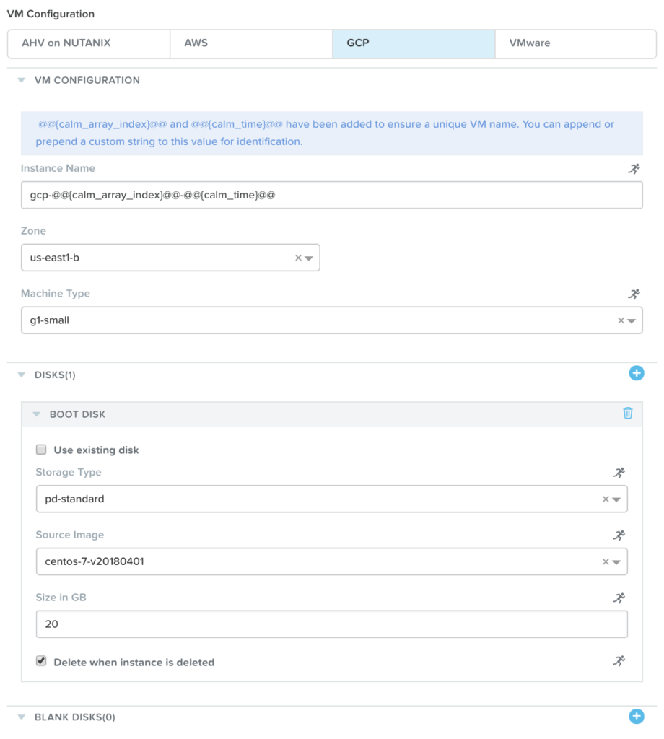
Task: Switch to the VMware tab
Action: (575, 43)
